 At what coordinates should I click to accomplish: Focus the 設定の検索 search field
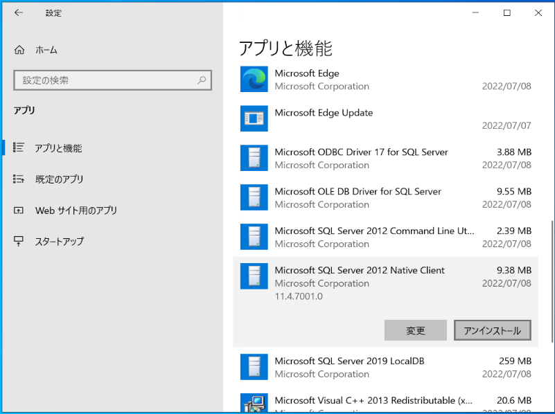click(x=112, y=80)
